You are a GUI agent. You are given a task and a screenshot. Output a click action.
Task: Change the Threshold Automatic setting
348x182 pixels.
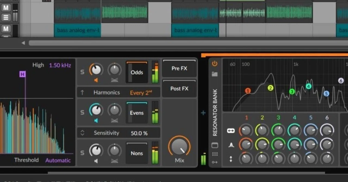pyautogui.click(x=58, y=160)
